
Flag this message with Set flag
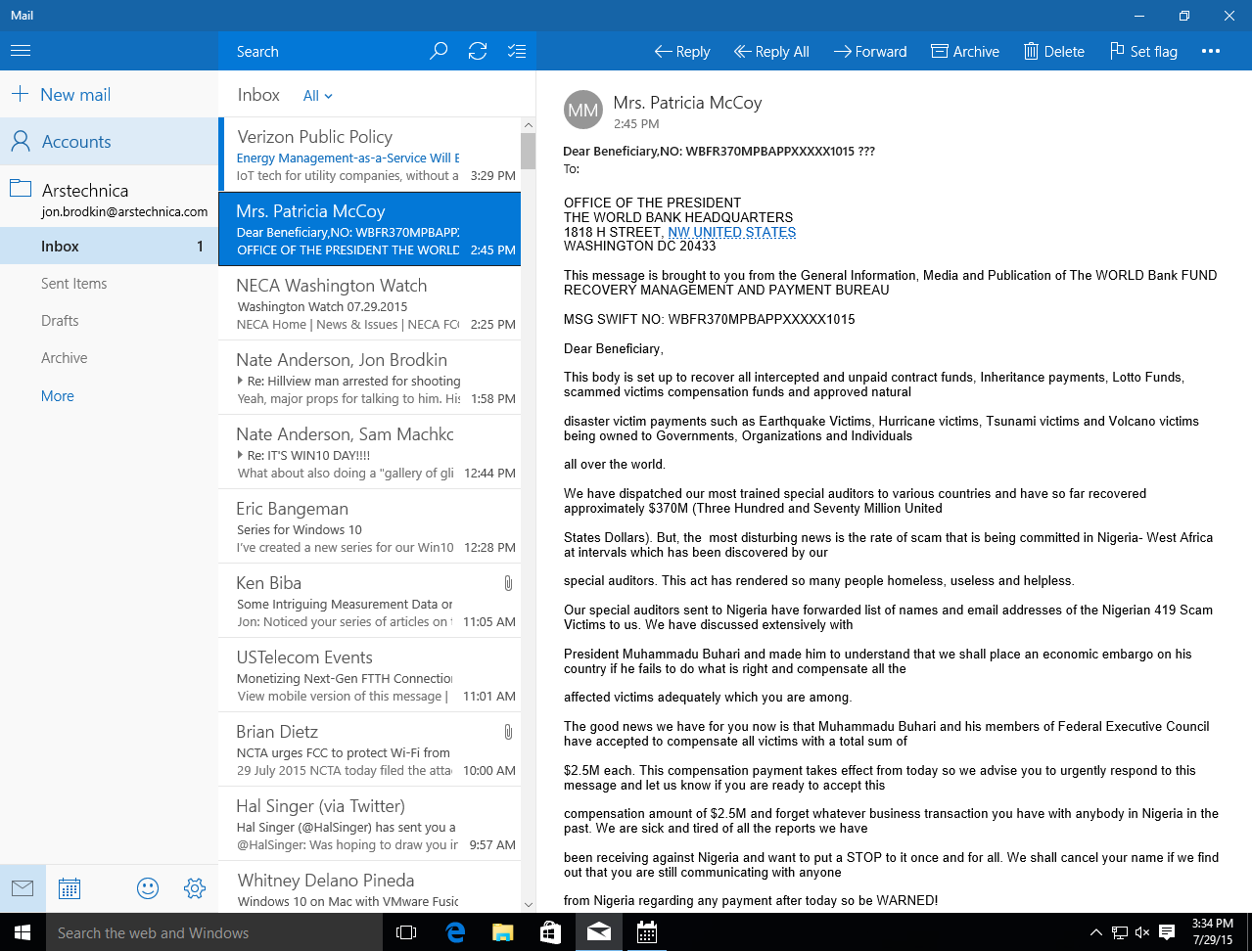click(x=1142, y=51)
